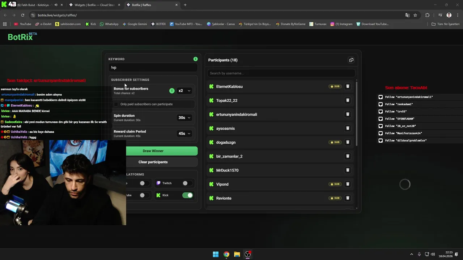This screenshot has width=463, height=260.
Task: Open the Tüm Yer İşaretleri folder
Action: [446, 24]
